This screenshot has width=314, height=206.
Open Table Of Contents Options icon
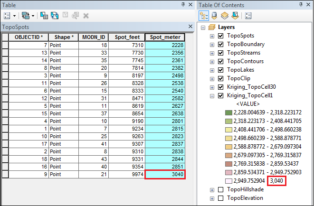[x=248, y=16]
